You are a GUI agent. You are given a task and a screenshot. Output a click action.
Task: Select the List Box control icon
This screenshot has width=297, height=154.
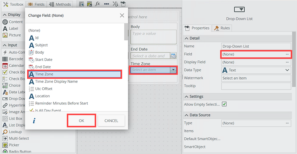(5, 118)
